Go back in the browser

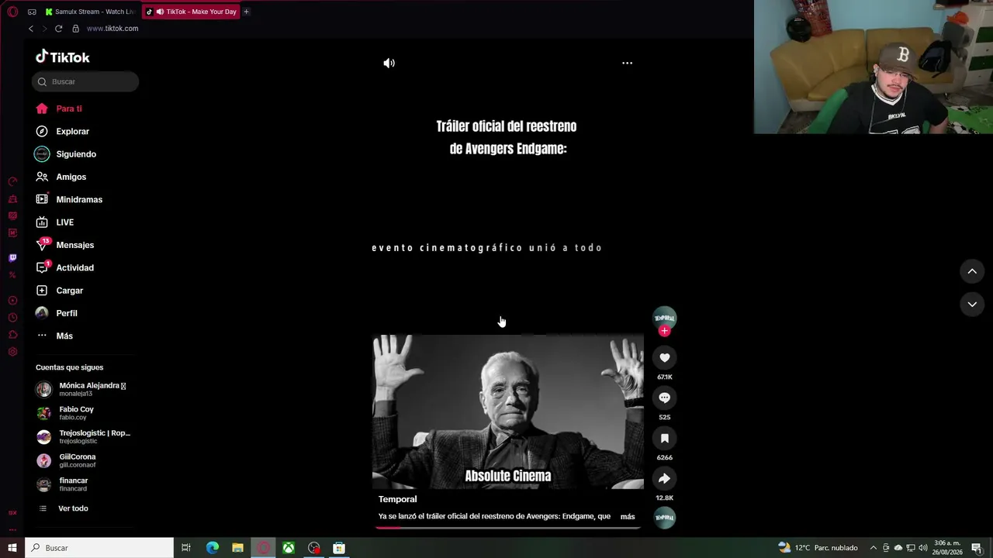tap(31, 29)
